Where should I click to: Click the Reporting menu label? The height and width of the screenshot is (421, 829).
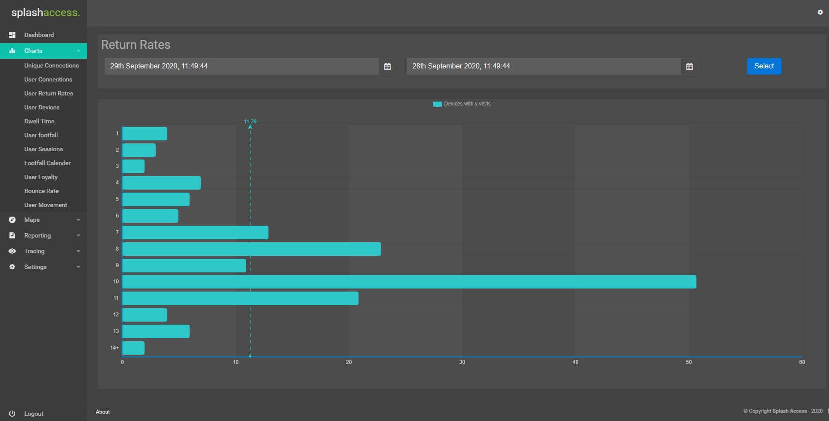[37, 235]
